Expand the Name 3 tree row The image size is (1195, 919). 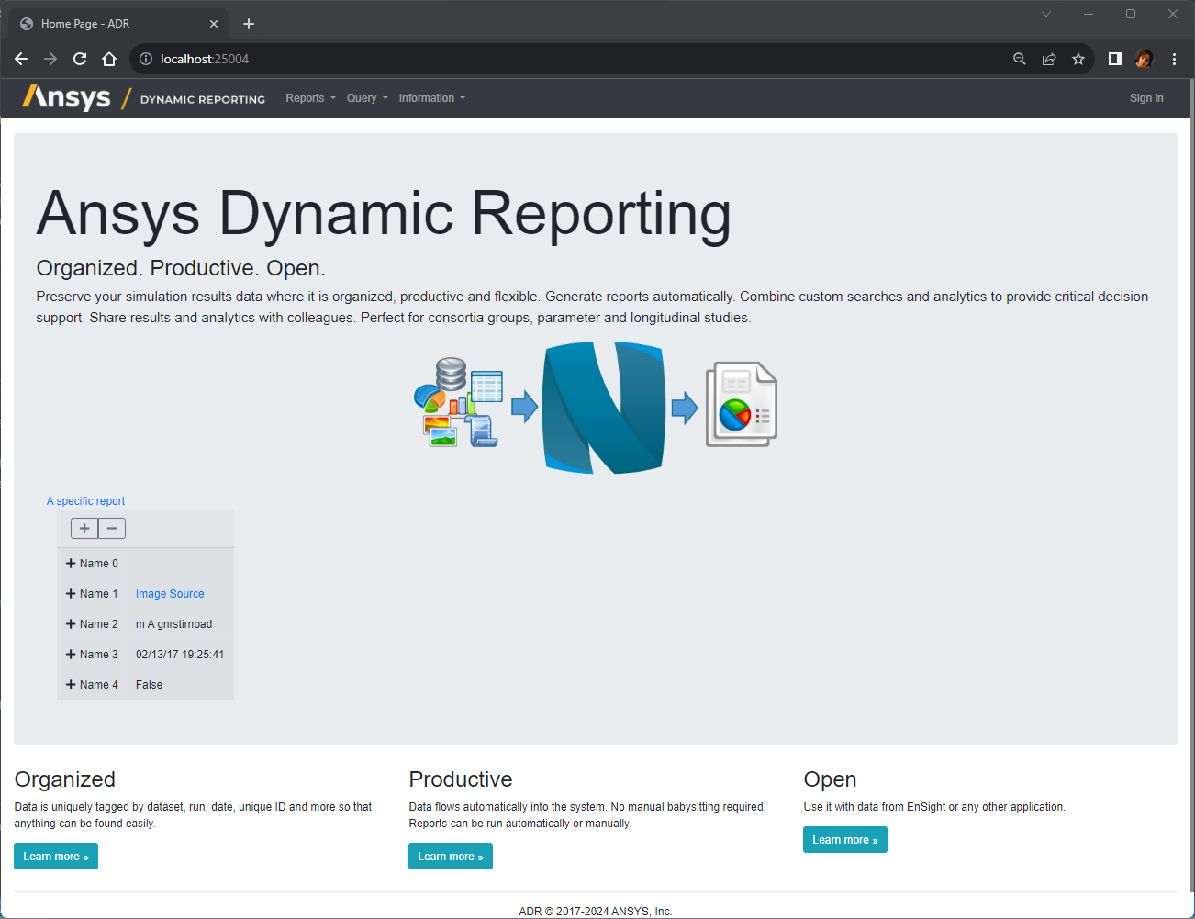click(x=71, y=655)
